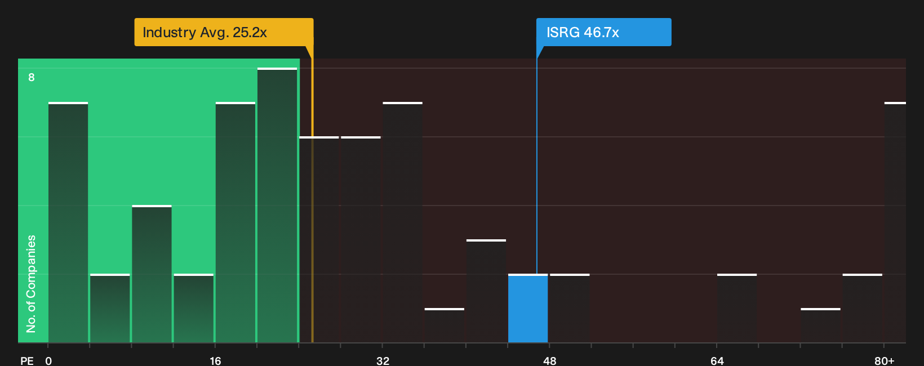Image resolution: width=924 pixels, height=366 pixels.
Task: Click the blue ISRG vertical marker line
Action: (536, 166)
